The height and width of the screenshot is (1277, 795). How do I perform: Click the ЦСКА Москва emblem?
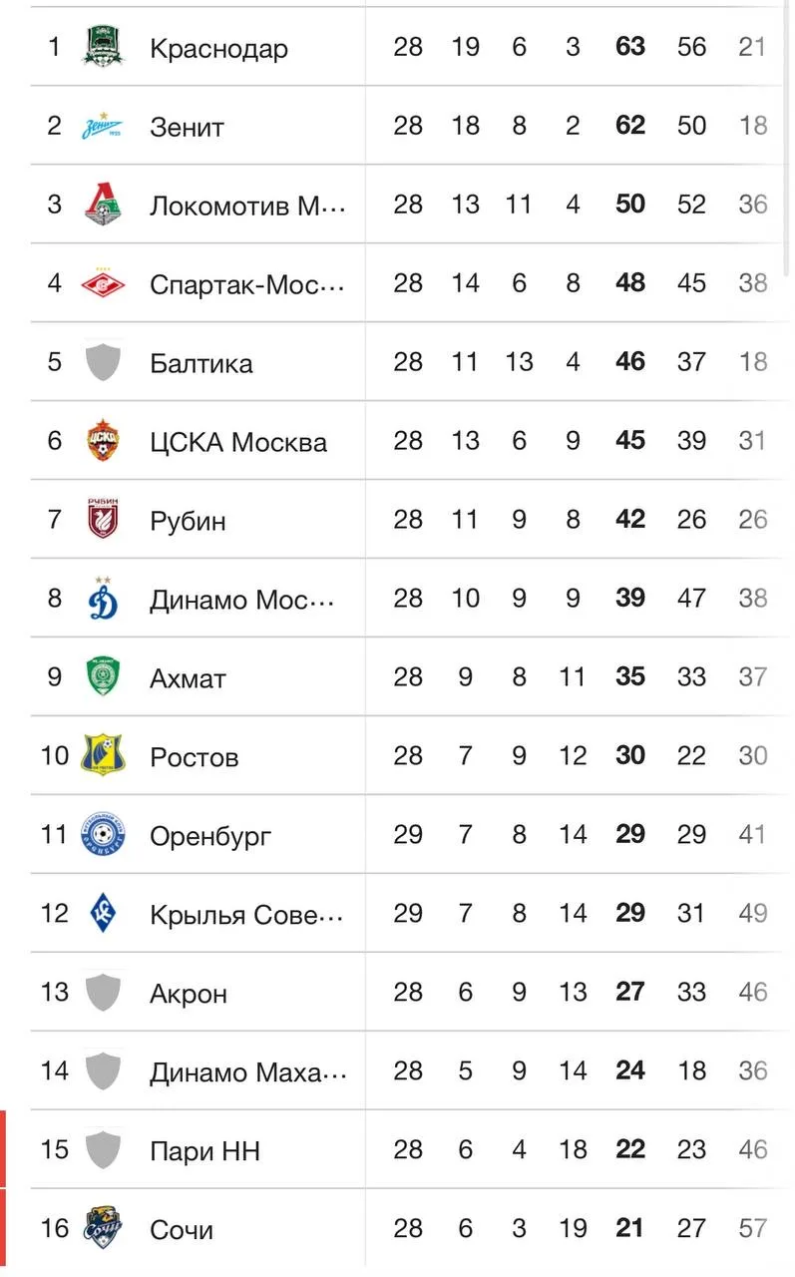pyautogui.click(x=104, y=441)
